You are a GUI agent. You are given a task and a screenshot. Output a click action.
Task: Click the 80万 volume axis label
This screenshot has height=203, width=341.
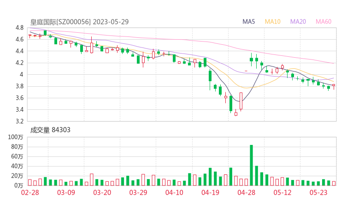pos(17,147)
